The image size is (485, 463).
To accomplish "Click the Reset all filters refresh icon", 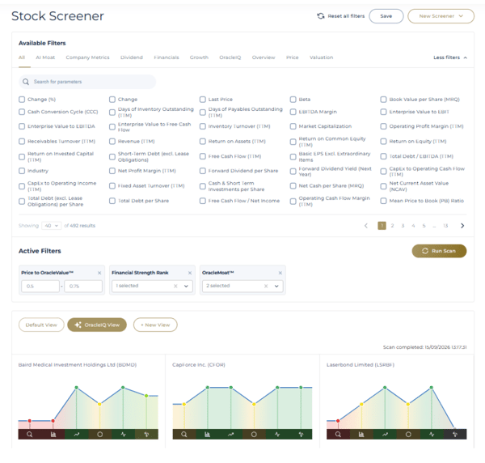I will 321,16.
